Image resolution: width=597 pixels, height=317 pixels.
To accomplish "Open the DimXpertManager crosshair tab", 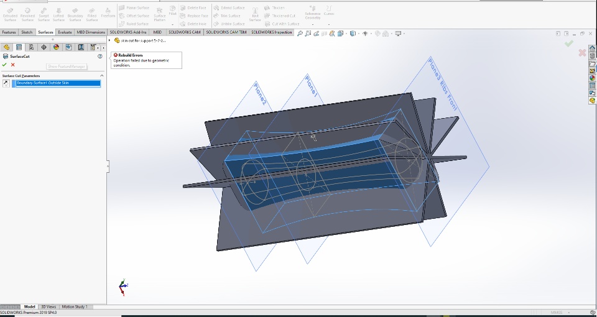I will (44, 47).
